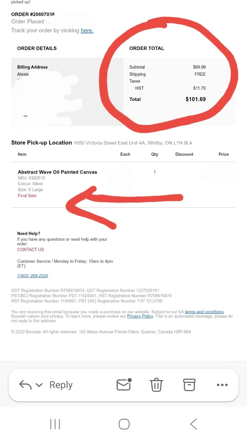Delete email with trash icon

click(157, 385)
